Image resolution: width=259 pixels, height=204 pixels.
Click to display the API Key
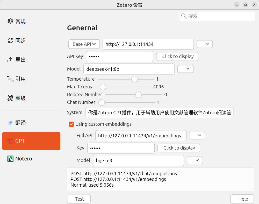point(178,56)
